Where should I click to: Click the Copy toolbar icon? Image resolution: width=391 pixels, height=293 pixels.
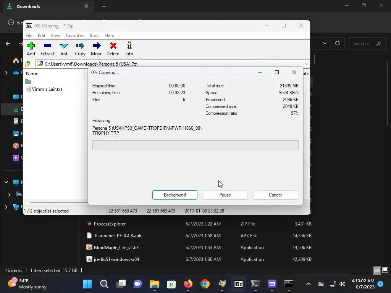click(x=80, y=49)
